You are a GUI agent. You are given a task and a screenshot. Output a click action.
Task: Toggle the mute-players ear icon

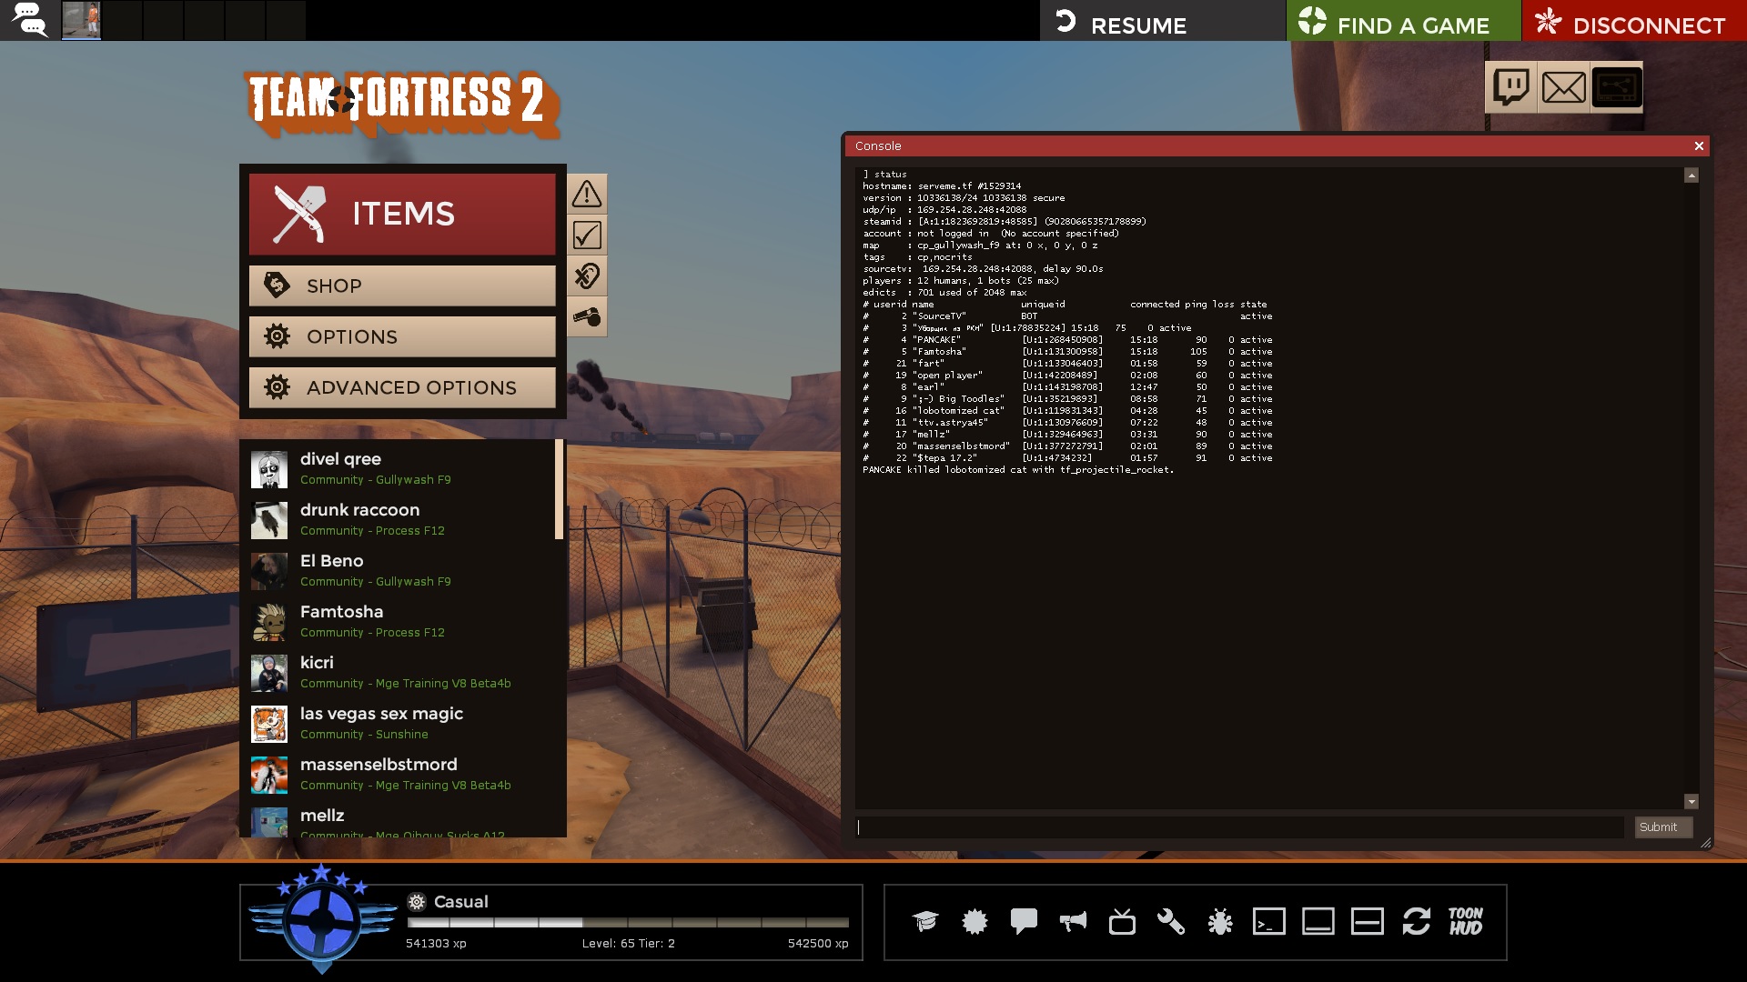(x=587, y=276)
